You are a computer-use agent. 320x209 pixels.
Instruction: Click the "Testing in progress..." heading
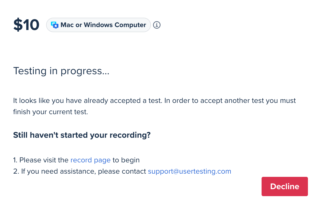click(61, 71)
